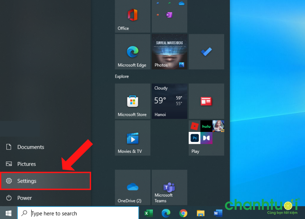The image size is (305, 219).
Task: Click the Power option
Action: [x=45, y=198]
